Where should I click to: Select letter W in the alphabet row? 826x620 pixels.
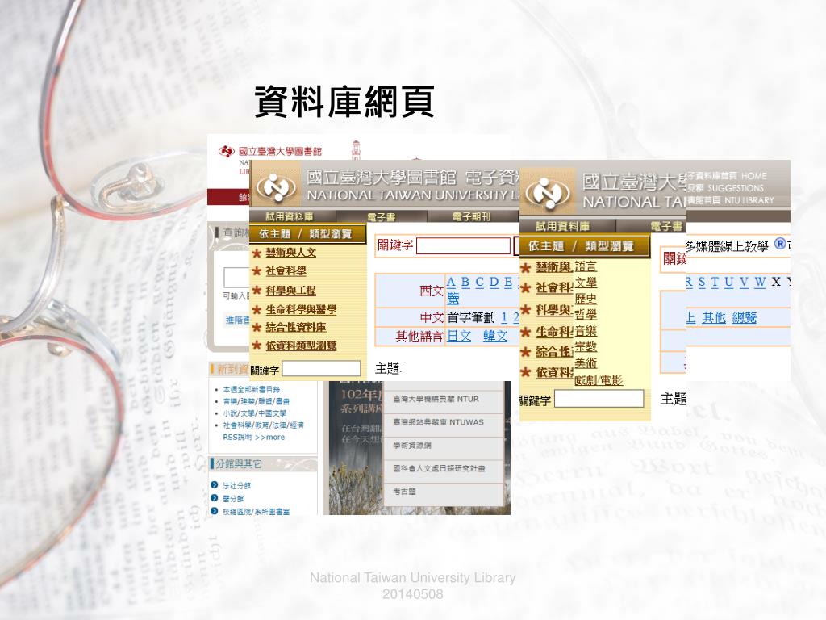tap(760, 282)
